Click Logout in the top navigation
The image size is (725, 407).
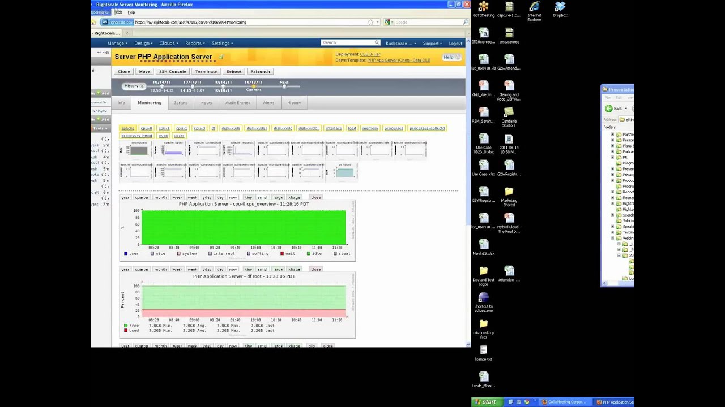[x=455, y=44]
